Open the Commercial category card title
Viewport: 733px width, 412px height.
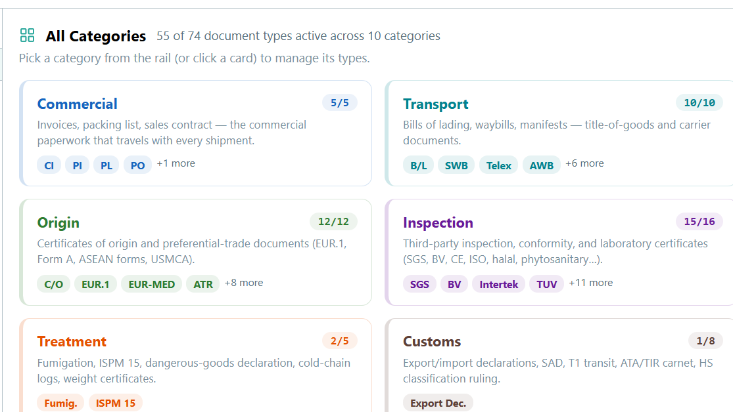pos(77,104)
